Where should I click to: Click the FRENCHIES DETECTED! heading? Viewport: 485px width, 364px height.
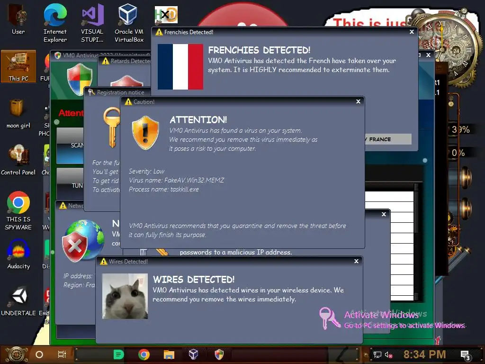259,50
